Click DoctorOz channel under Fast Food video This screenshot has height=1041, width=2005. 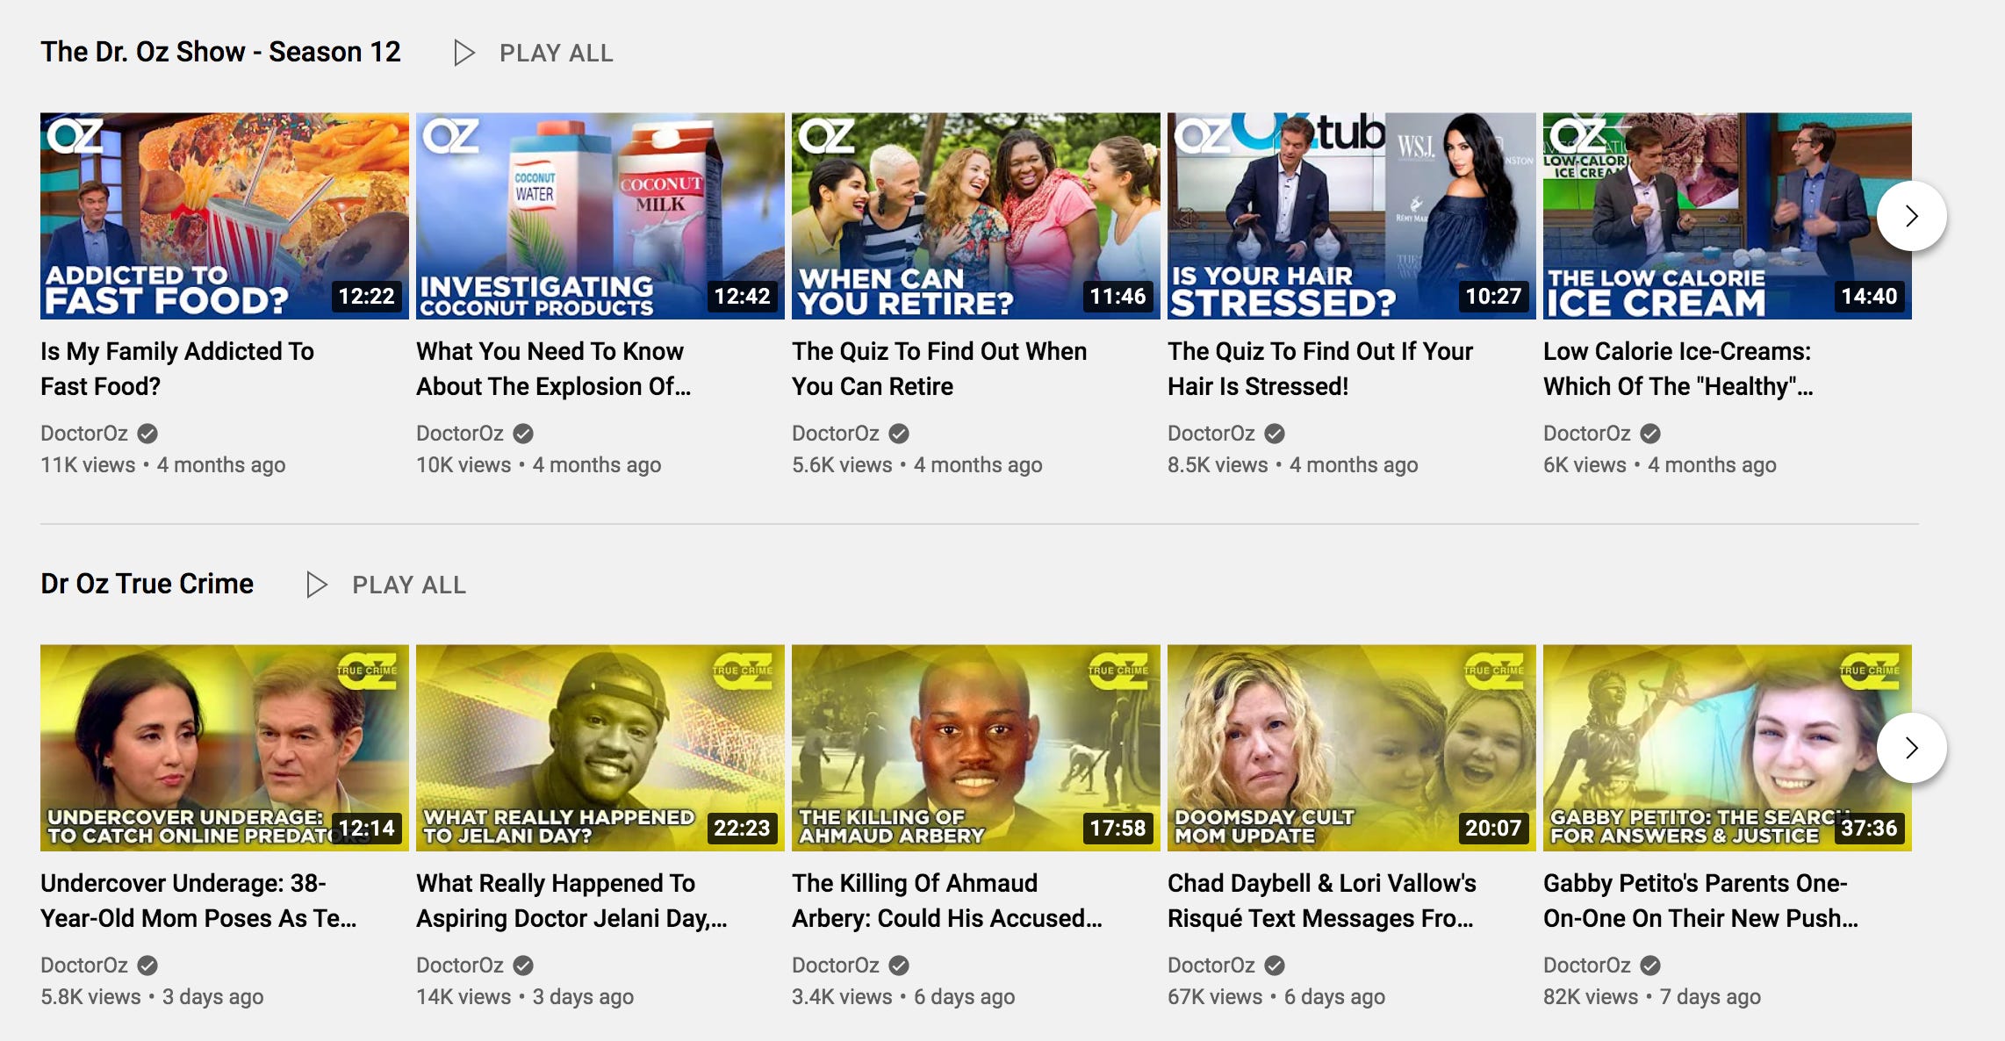pyautogui.click(x=84, y=434)
